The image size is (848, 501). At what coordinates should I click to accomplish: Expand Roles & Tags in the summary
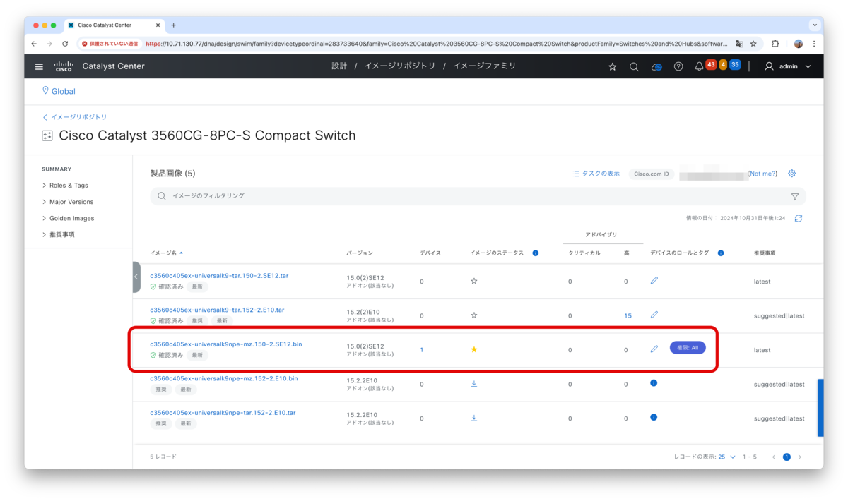point(65,186)
